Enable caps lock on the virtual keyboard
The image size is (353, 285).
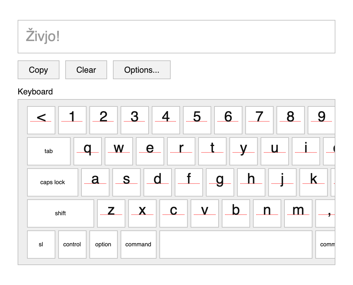tap(52, 182)
